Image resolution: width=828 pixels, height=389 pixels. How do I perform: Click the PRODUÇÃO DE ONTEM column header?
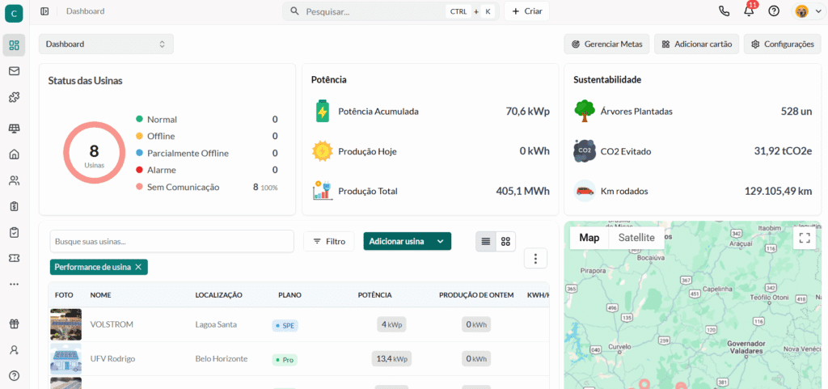(x=476, y=295)
